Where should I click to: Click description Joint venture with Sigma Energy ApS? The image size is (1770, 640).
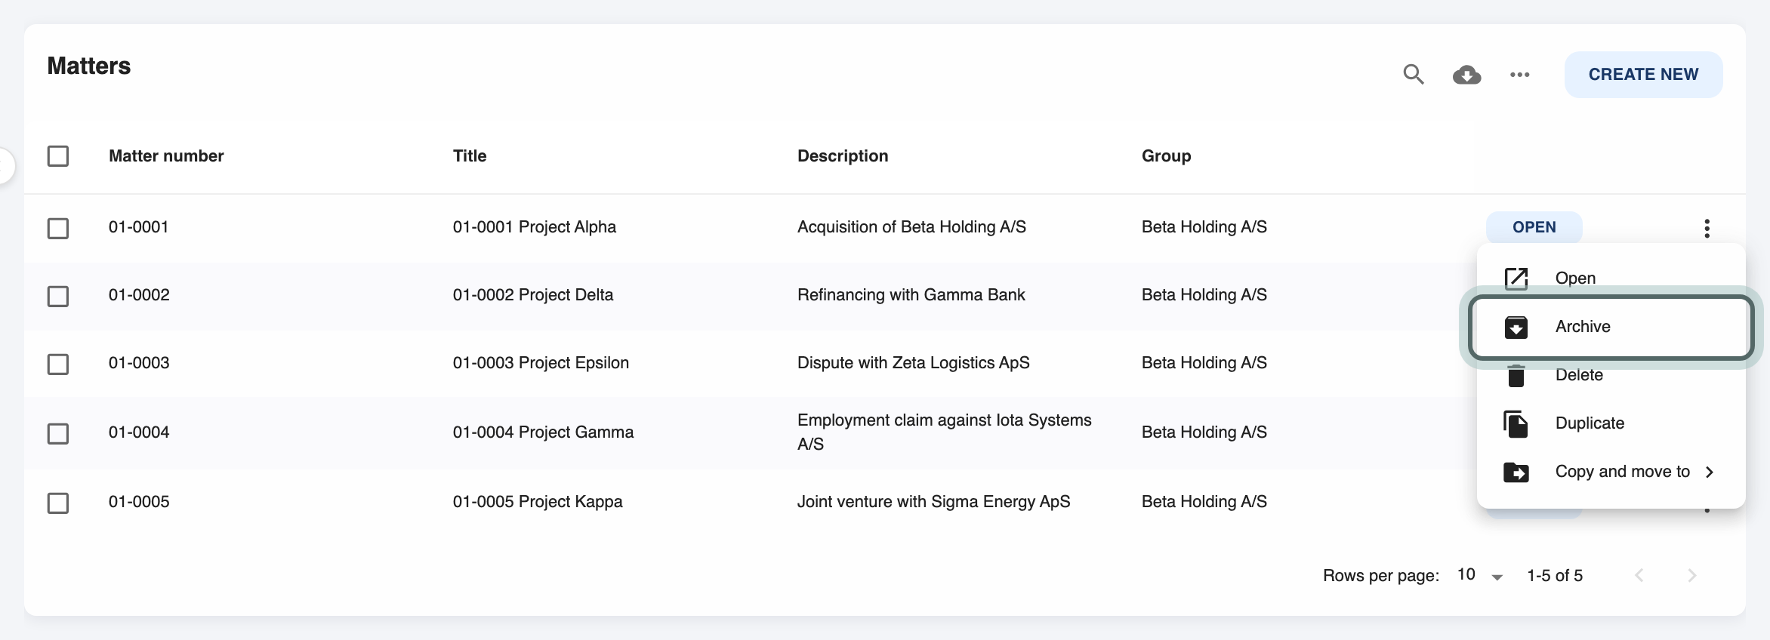coord(933,501)
